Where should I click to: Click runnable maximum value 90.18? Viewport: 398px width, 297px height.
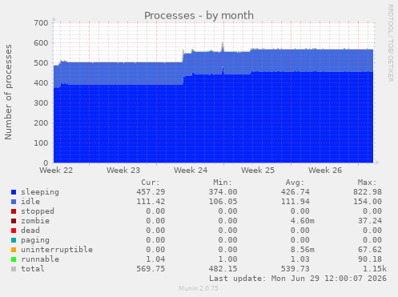click(x=370, y=259)
